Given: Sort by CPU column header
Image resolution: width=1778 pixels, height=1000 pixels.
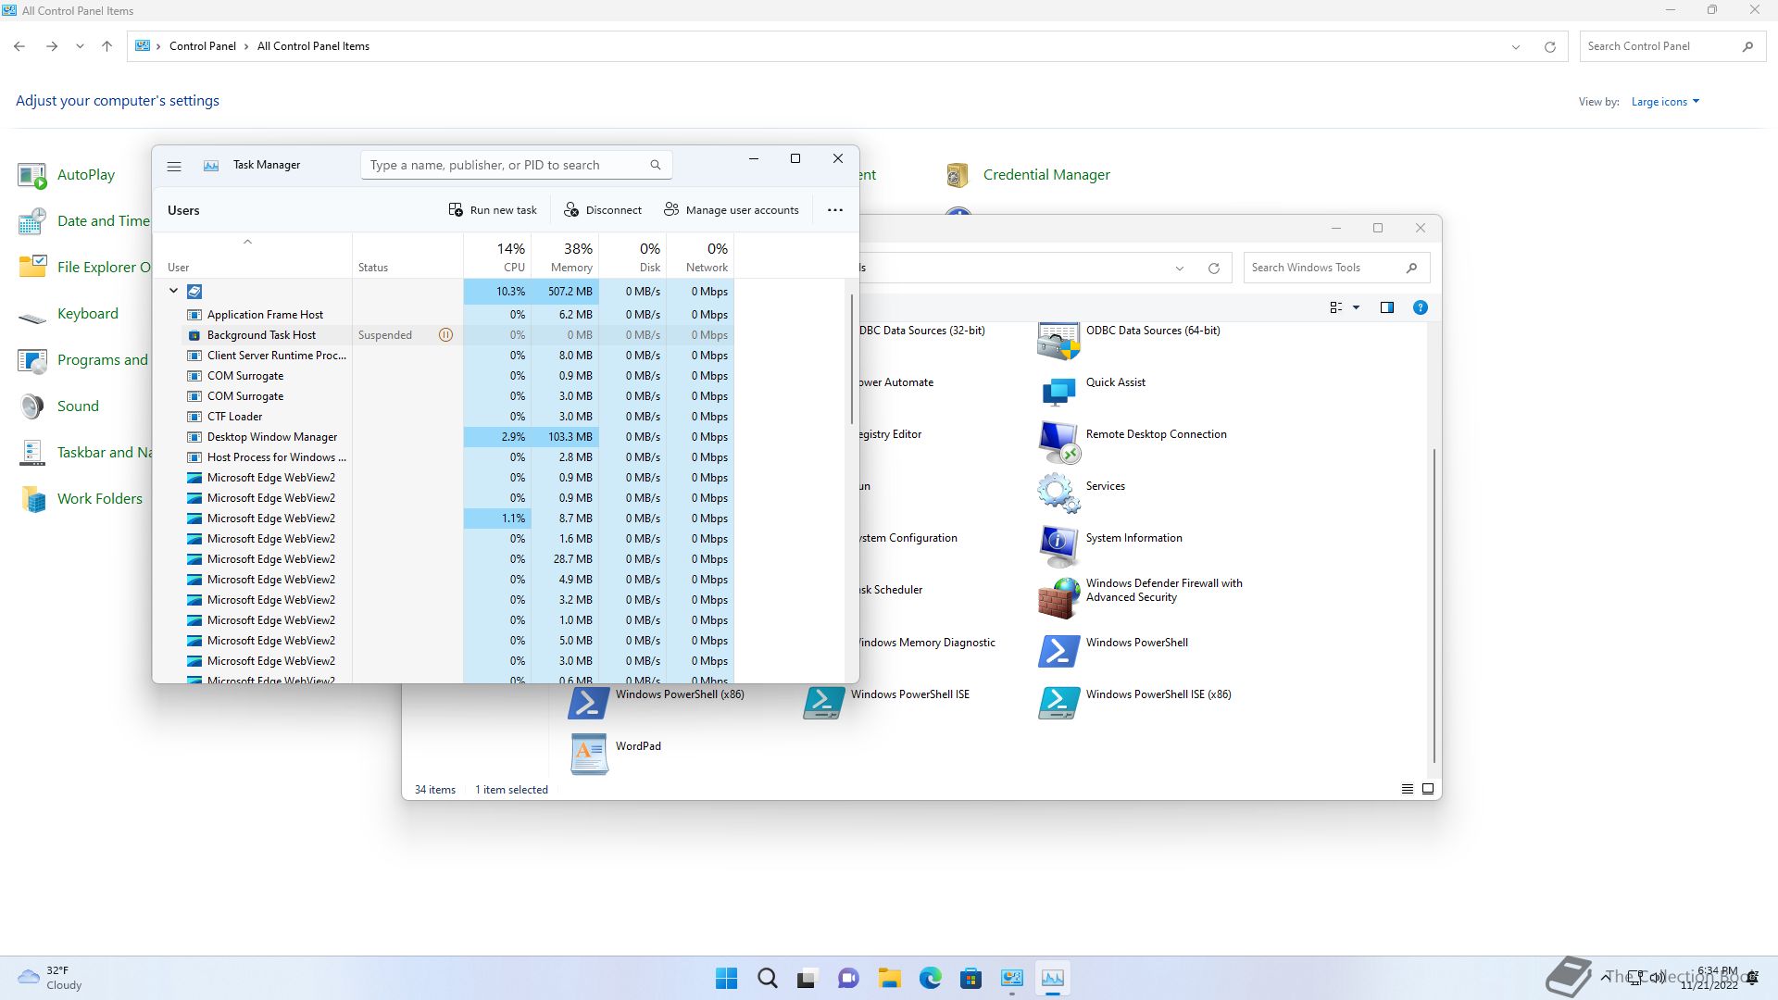Looking at the screenshot, I should click(497, 256).
